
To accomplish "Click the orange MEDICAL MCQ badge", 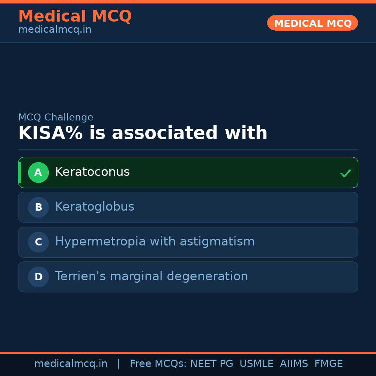I will click(x=312, y=23).
